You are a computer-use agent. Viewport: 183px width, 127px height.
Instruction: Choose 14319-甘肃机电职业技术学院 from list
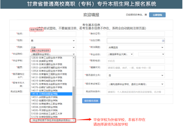pyautogui.click(x=51, y=81)
